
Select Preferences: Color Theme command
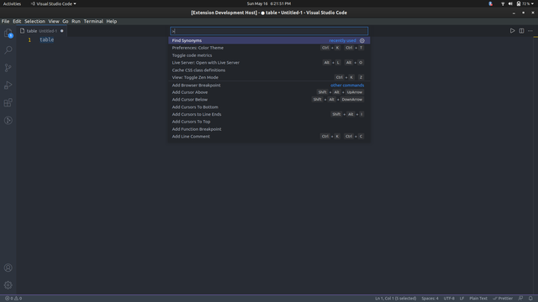tap(269, 48)
